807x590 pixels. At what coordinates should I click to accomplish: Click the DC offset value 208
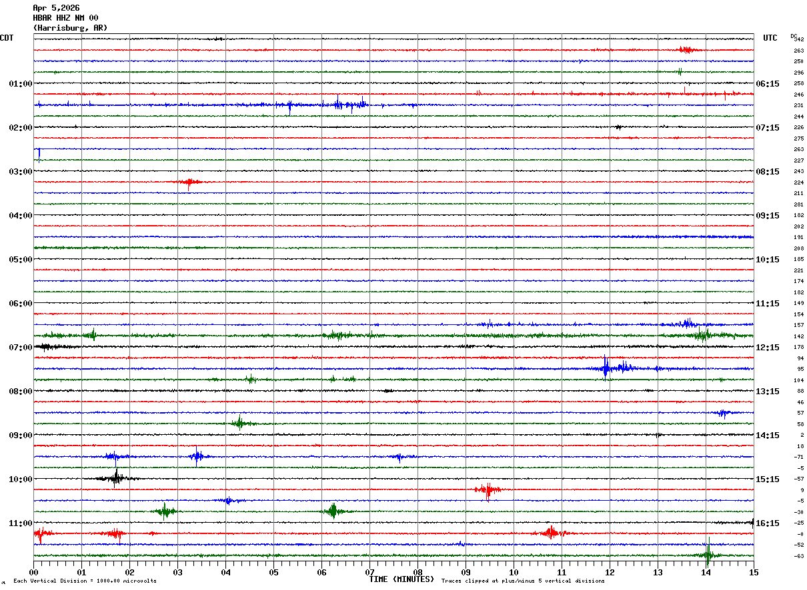799,248
